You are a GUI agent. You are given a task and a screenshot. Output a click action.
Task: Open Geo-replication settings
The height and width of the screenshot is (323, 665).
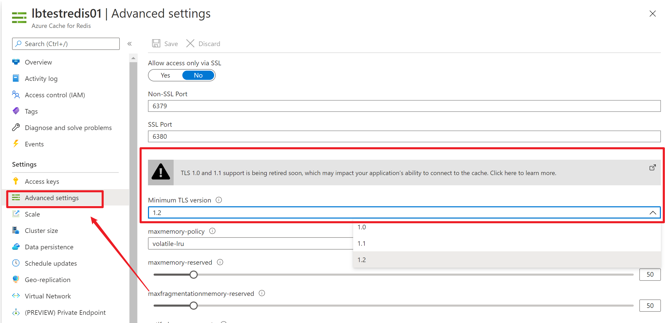47,280
